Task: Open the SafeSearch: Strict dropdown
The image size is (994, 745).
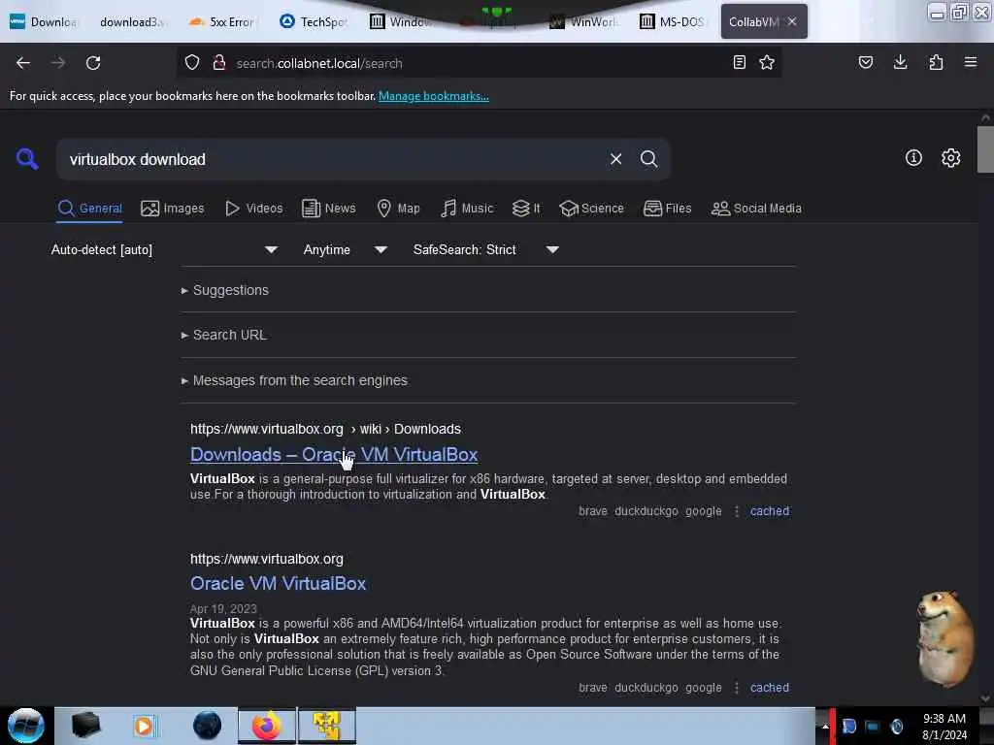Action: (485, 249)
